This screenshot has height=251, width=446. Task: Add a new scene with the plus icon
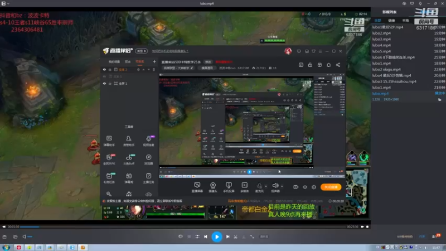(154, 61)
